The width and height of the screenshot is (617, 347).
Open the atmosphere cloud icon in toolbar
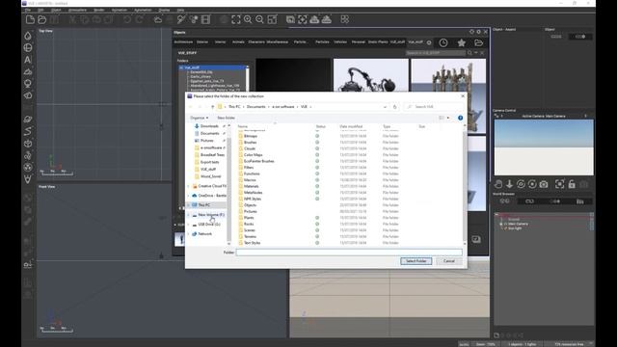click(158, 19)
